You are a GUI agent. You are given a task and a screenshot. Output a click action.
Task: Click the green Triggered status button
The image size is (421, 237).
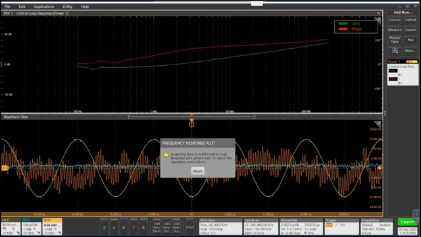[407, 222]
